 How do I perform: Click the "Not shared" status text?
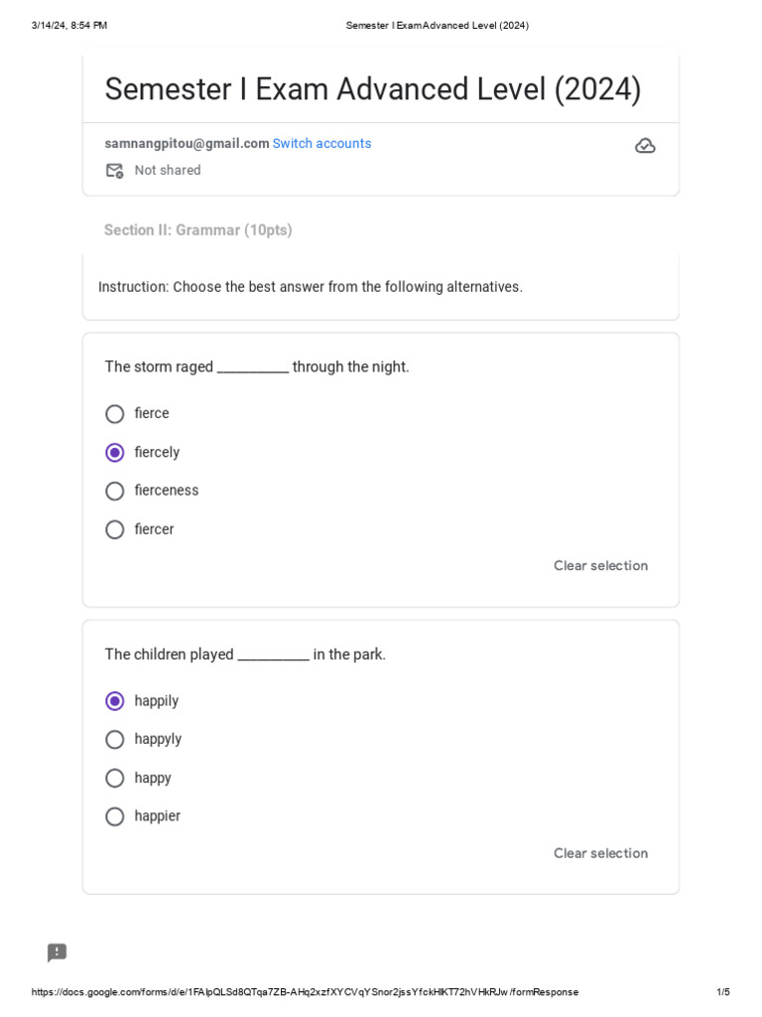click(x=168, y=171)
